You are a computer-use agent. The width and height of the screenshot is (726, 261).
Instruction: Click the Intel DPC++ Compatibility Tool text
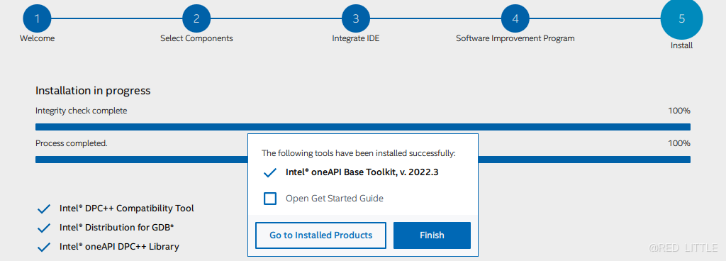click(126, 209)
